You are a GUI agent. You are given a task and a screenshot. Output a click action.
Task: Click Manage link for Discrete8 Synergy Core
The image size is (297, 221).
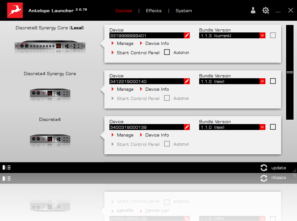[125, 43]
